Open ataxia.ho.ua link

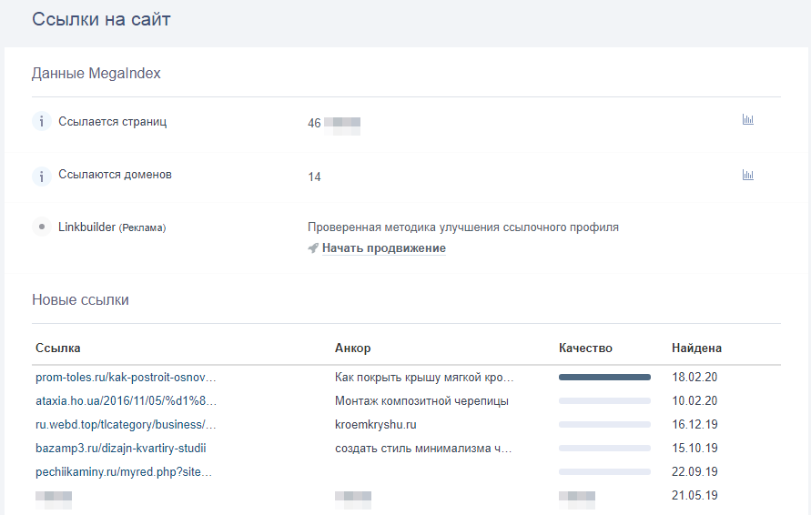[x=126, y=400]
